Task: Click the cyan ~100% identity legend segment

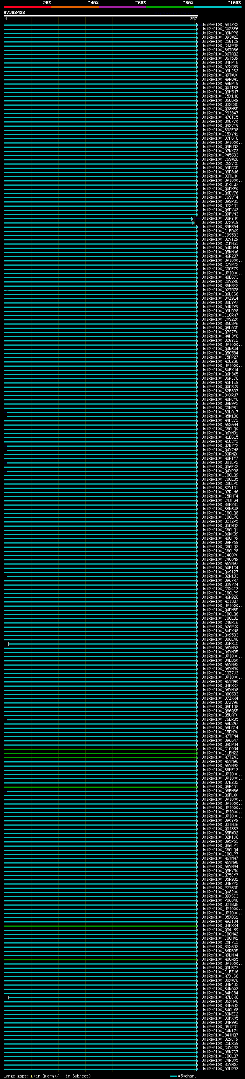Action: pos(217,7)
